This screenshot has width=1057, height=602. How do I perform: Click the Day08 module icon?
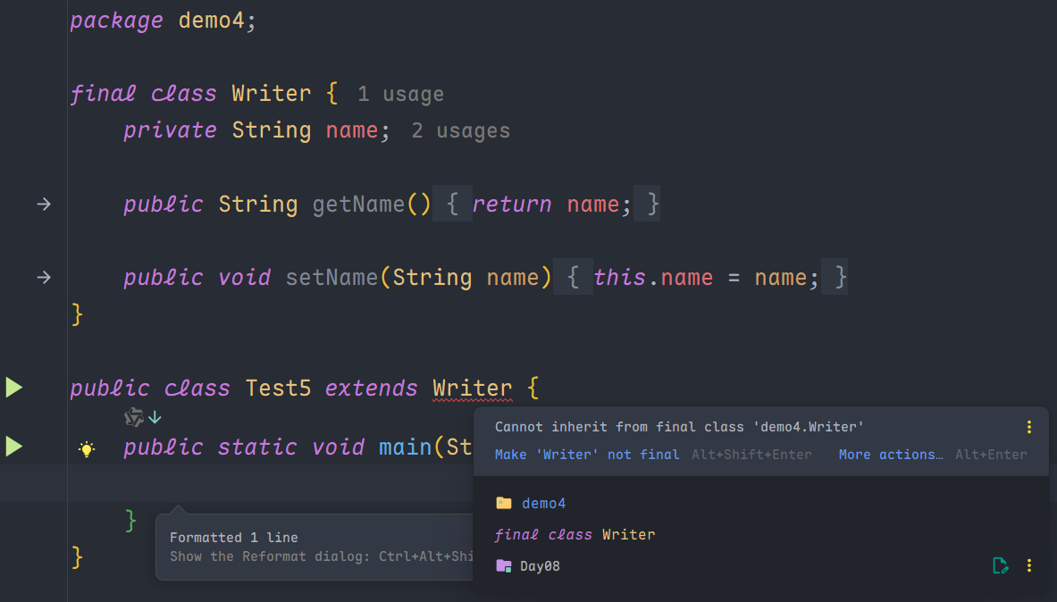[x=504, y=565]
